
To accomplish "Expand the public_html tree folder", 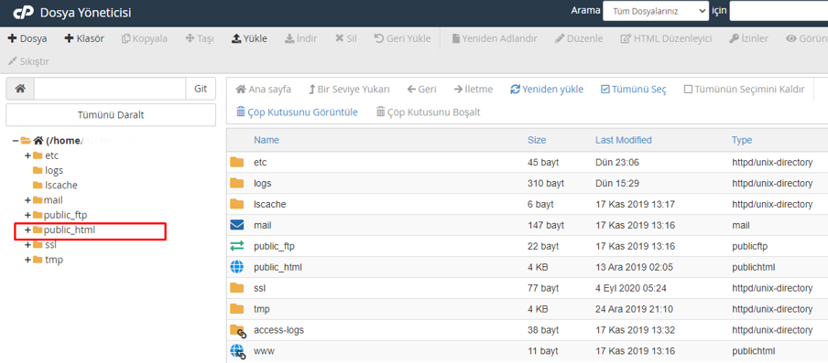I will [x=27, y=230].
